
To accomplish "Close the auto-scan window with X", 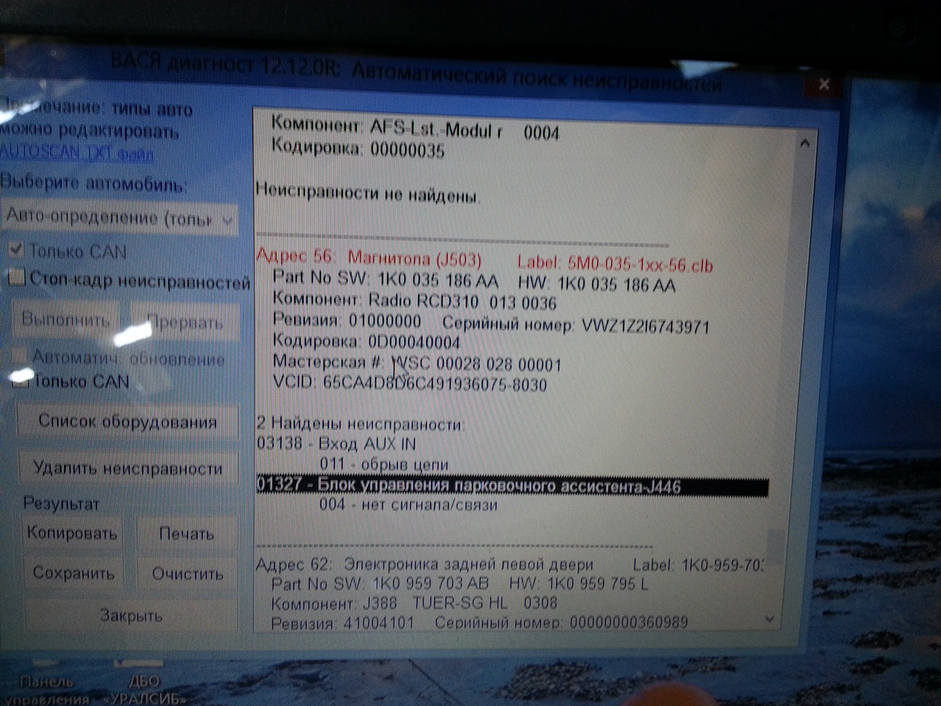I will (x=824, y=85).
